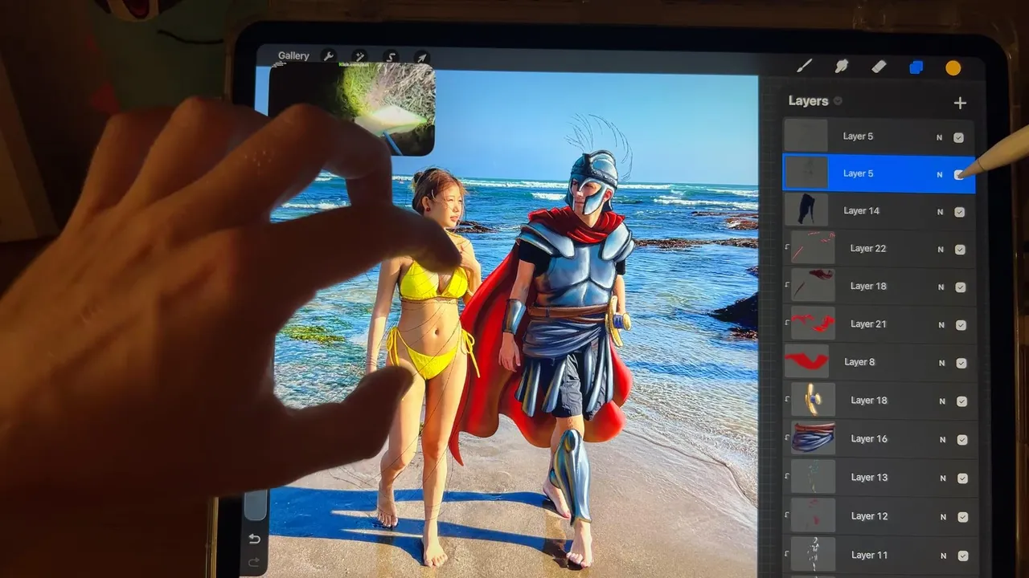Open blend mode N on Layer 18 under Layer 22
Screen dimensions: 1029x578
click(x=941, y=287)
